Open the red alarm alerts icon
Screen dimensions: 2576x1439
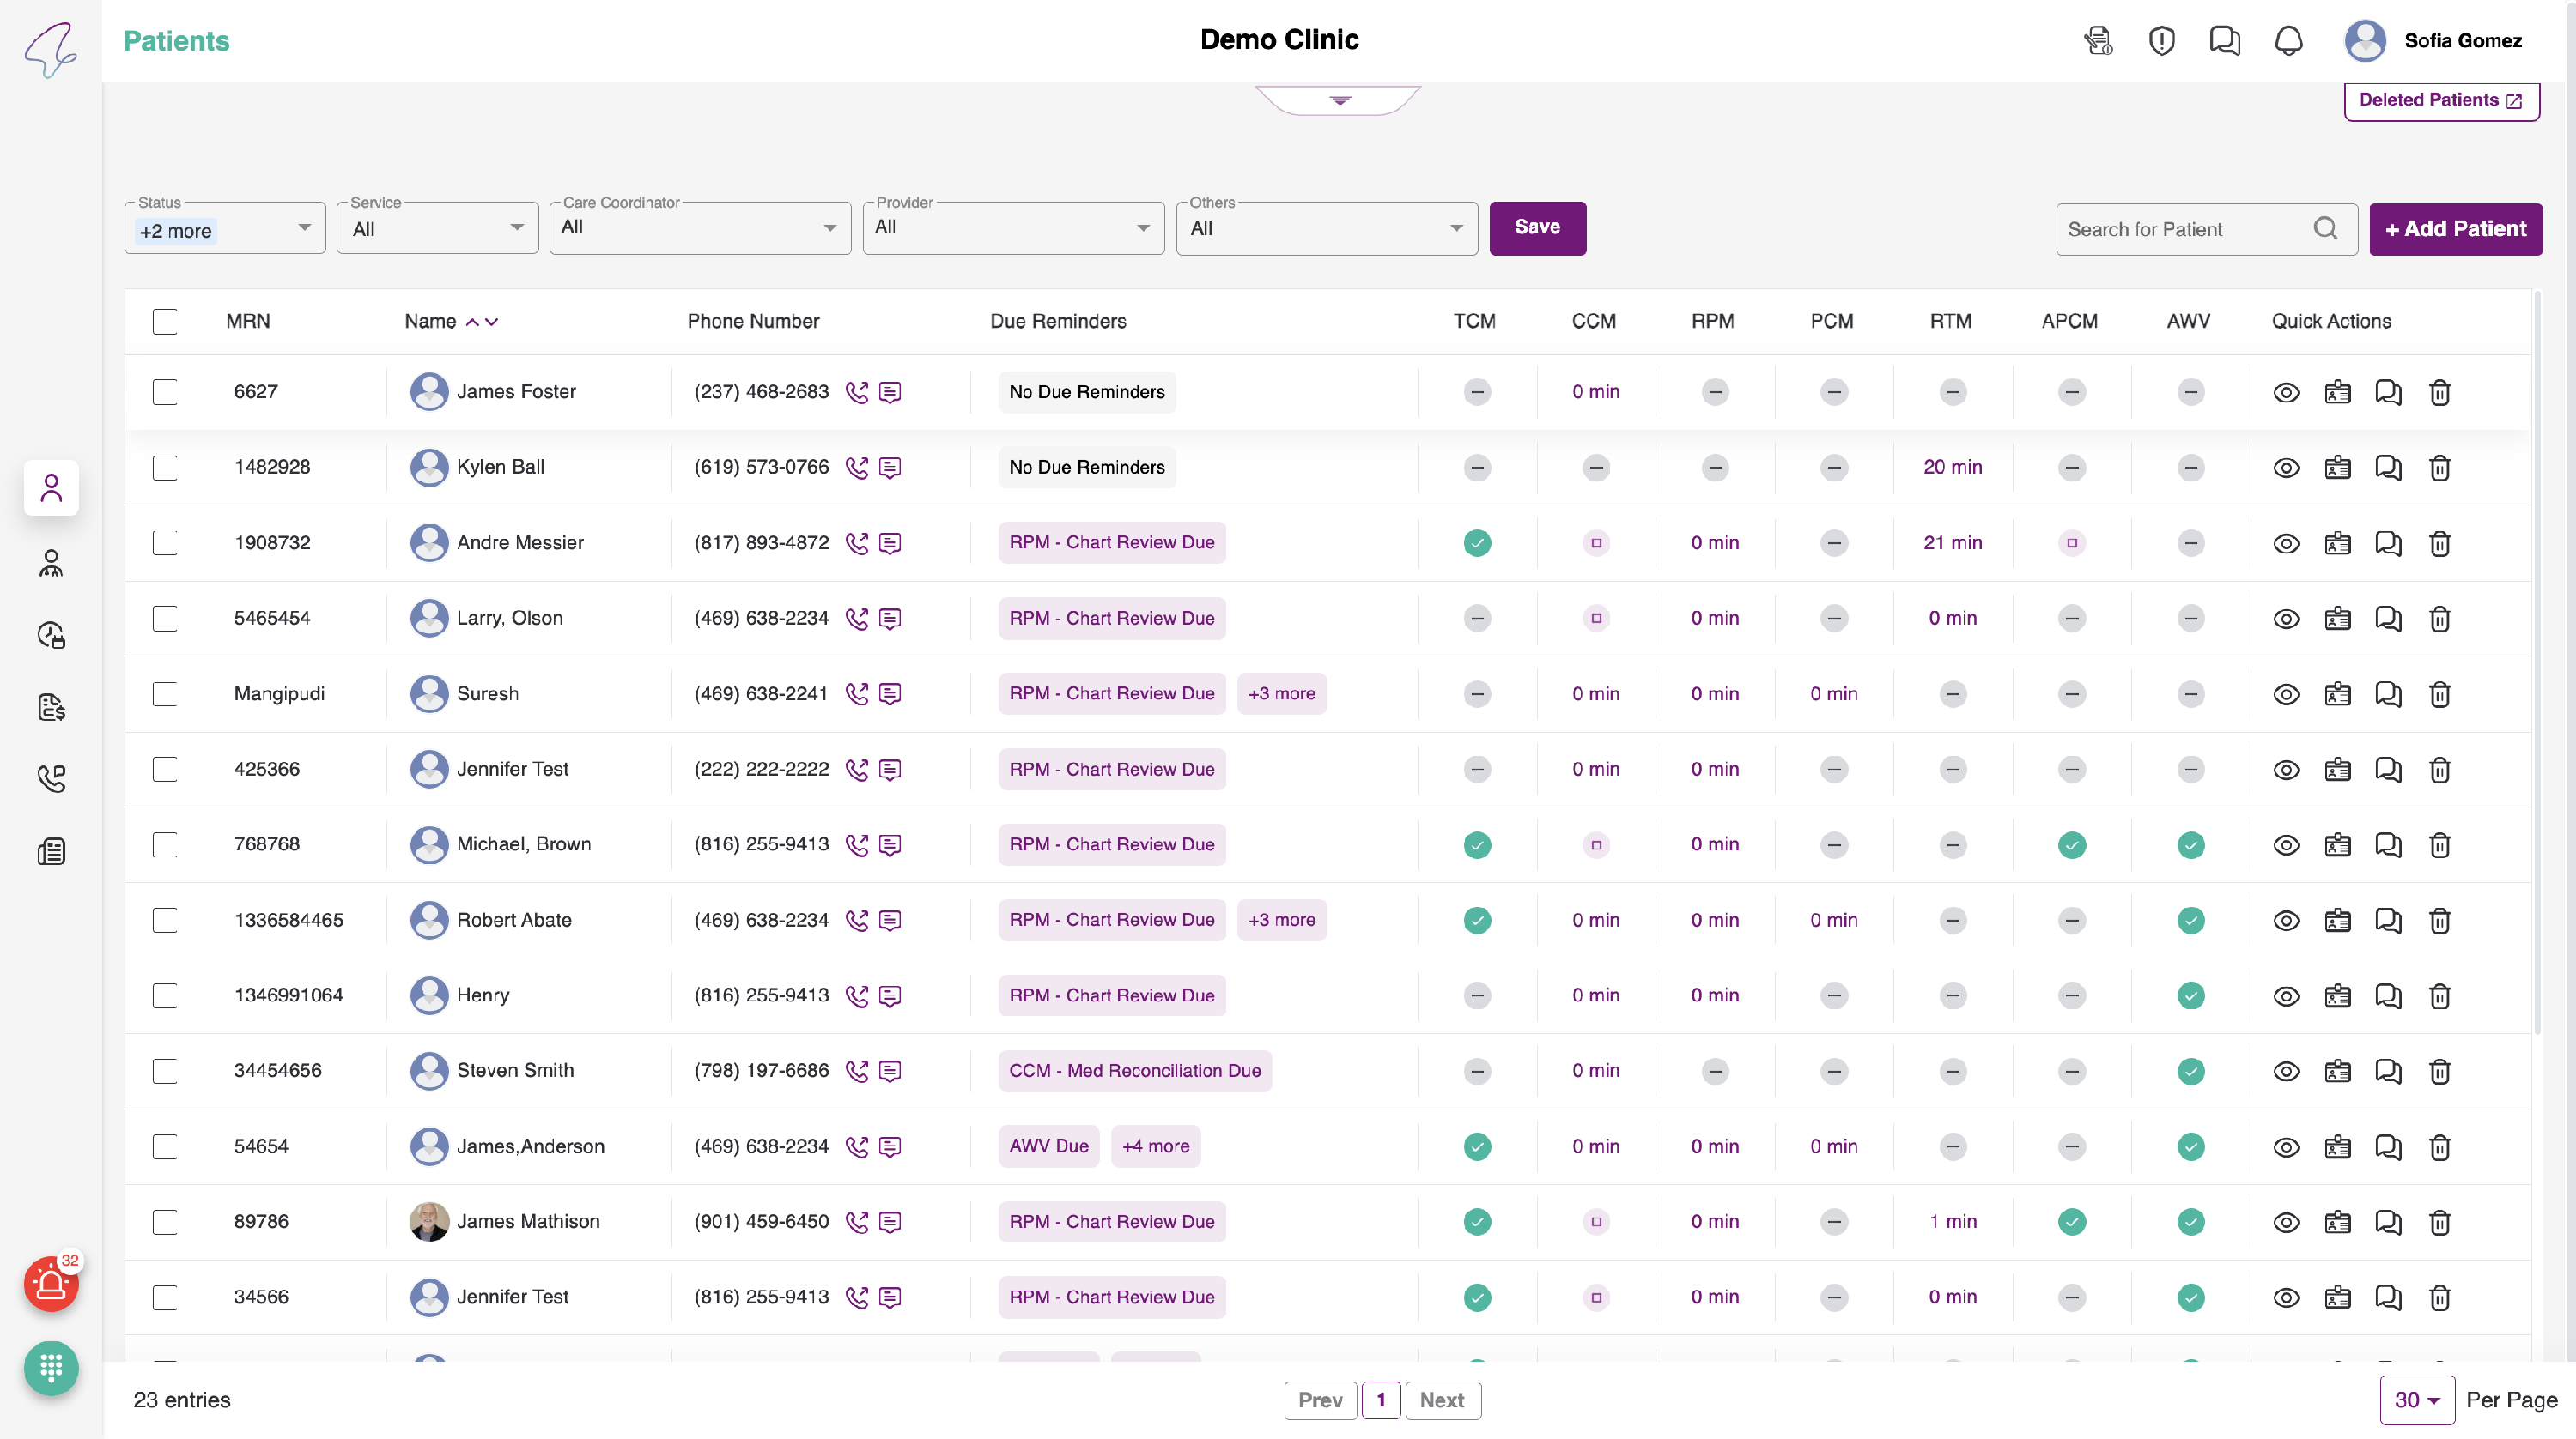coord(51,1284)
